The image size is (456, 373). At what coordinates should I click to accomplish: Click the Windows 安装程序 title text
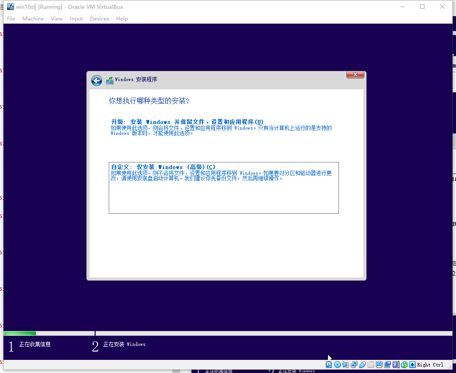click(x=136, y=80)
